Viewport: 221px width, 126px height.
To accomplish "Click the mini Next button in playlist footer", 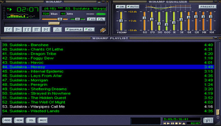I will click(180, 123).
